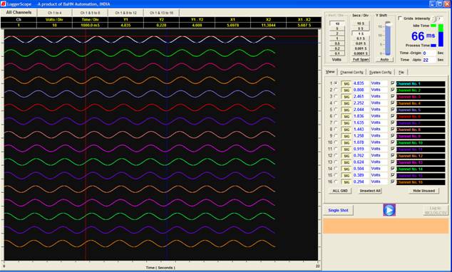
Task: Click the Intensity stepper arrows
Action: (434, 19)
